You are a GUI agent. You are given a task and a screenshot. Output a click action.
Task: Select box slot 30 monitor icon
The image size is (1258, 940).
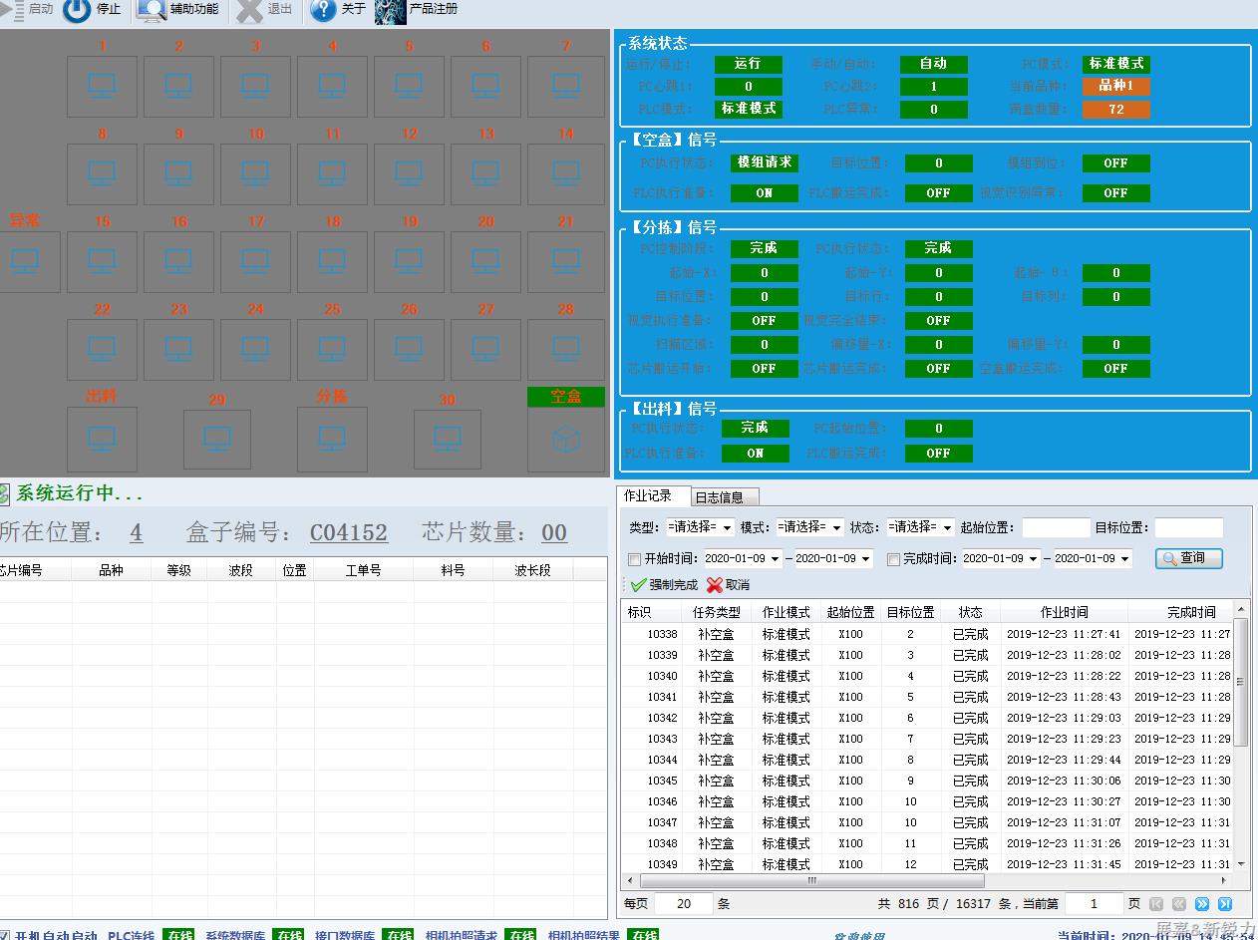point(448,439)
